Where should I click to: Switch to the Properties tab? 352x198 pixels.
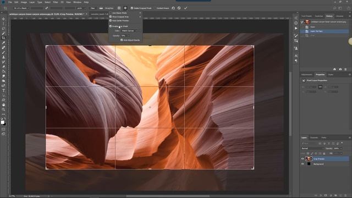pos(320,75)
